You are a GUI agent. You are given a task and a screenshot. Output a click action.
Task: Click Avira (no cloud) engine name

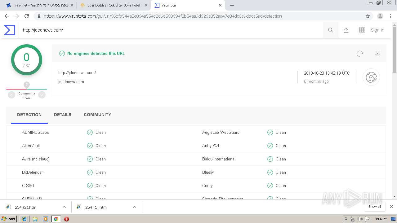[x=36, y=159]
